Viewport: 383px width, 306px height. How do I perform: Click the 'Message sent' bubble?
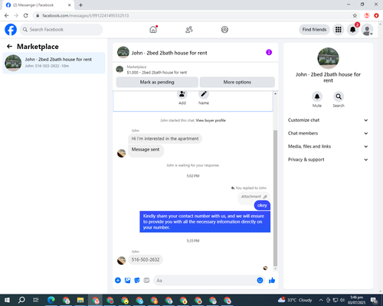click(x=146, y=151)
